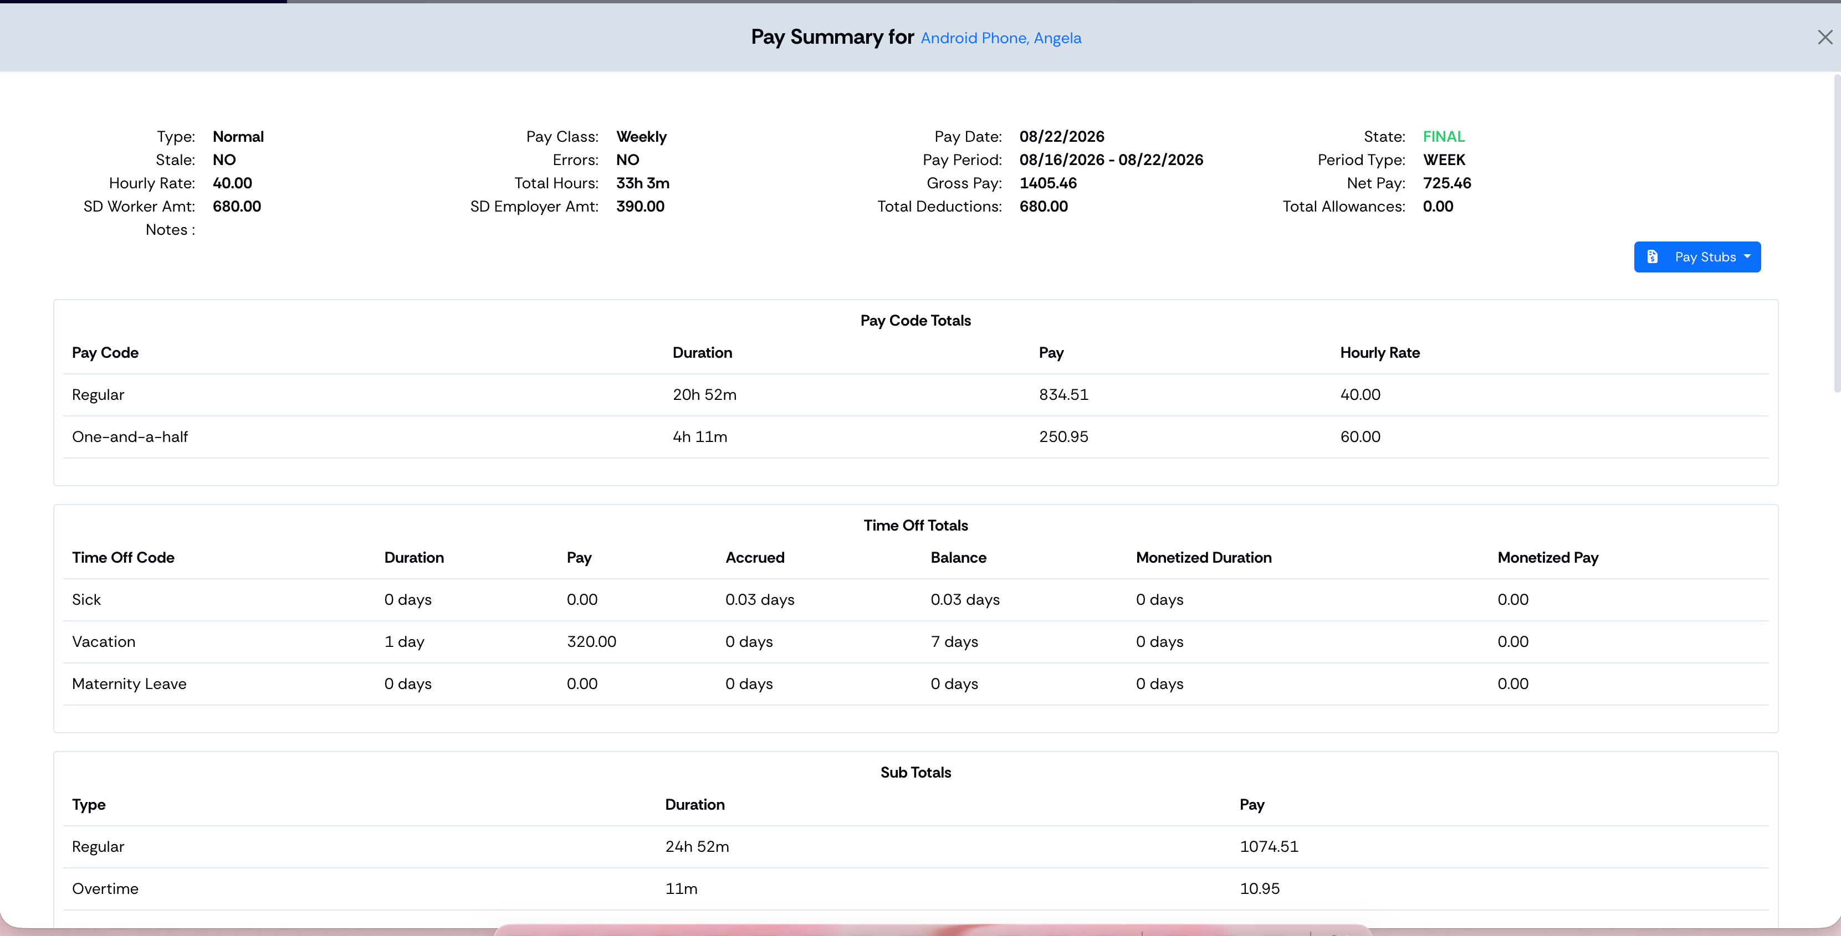1841x936 pixels.
Task: Select the One-and-a-half pay code row
Action: [x=916, y=438]
